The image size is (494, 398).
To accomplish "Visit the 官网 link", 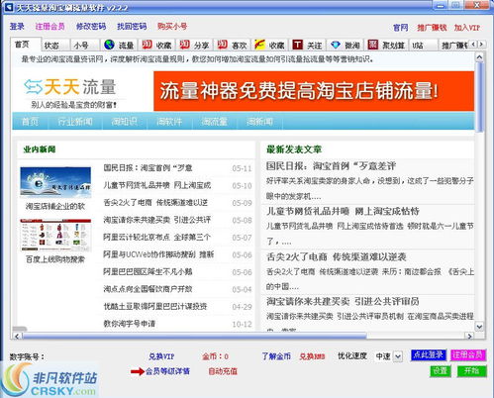I will [x=401, y=28].
